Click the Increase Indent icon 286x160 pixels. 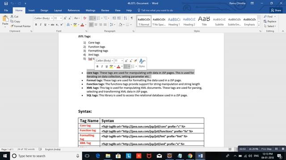tap(119, 18)
